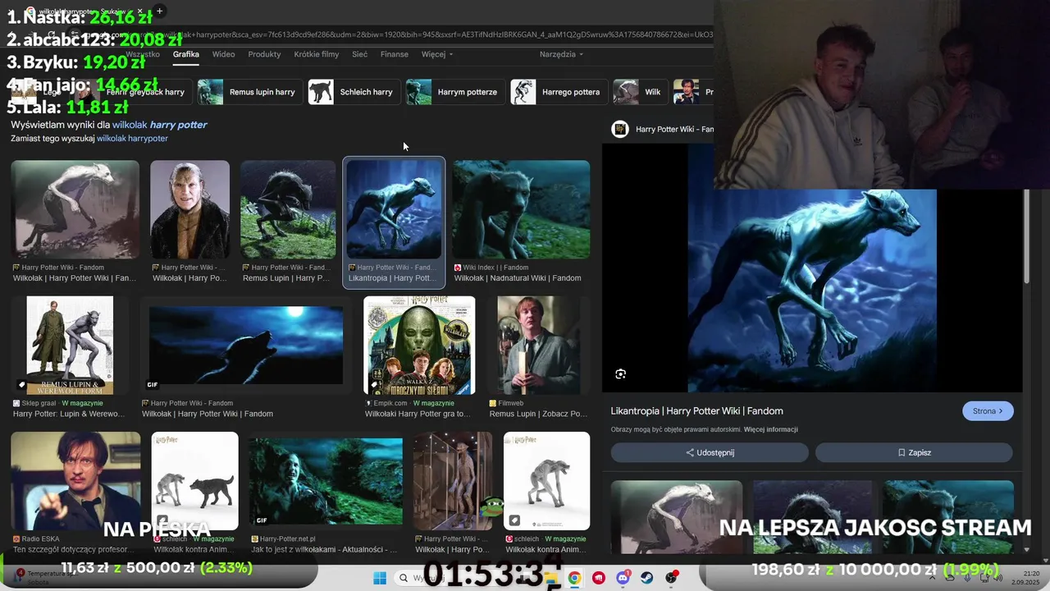1050x591 pixels.
Task: Filter by the Wilk chip
Action: point(639,92)
